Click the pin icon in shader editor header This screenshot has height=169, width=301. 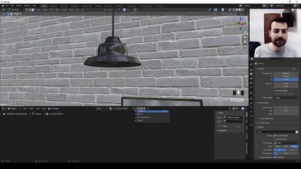tap(148, 108)
